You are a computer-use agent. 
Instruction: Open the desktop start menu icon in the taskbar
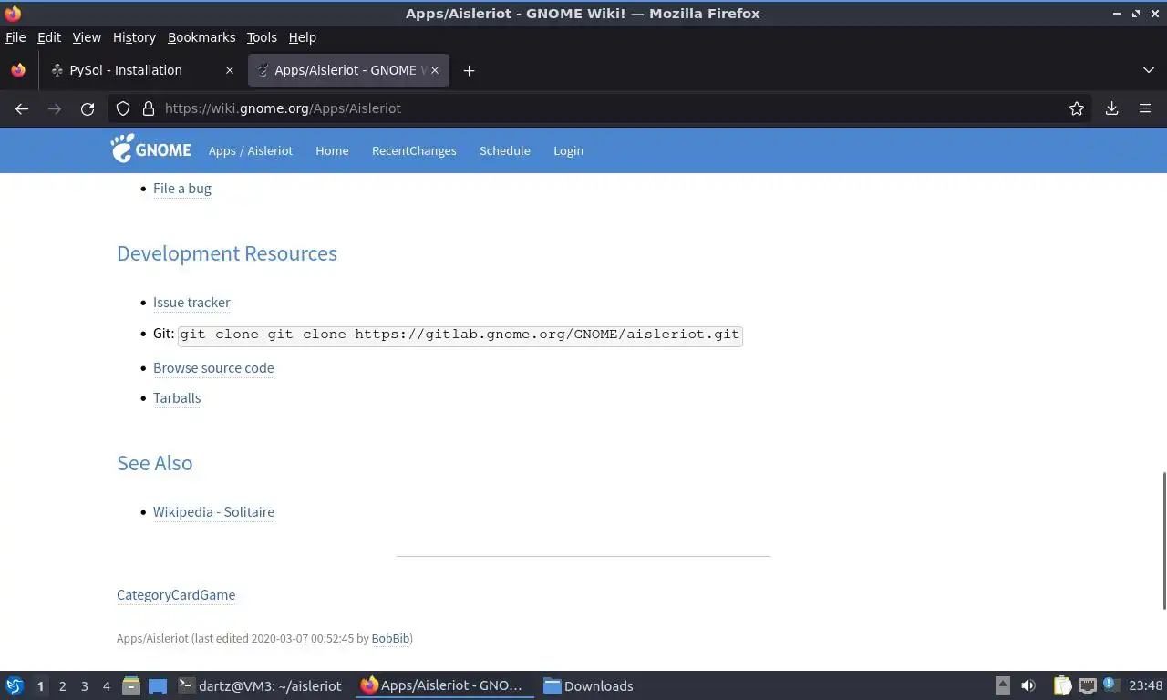click(x=15, y=685)
